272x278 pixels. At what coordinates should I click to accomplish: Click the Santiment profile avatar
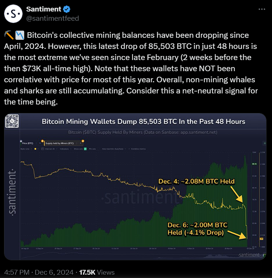(14, 14)
